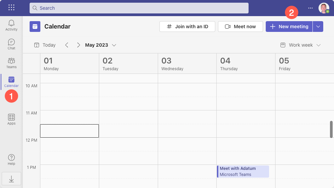Screen dimensions: 334x188
Task: Go to the next week arrow
Action: tap(78, 45)
